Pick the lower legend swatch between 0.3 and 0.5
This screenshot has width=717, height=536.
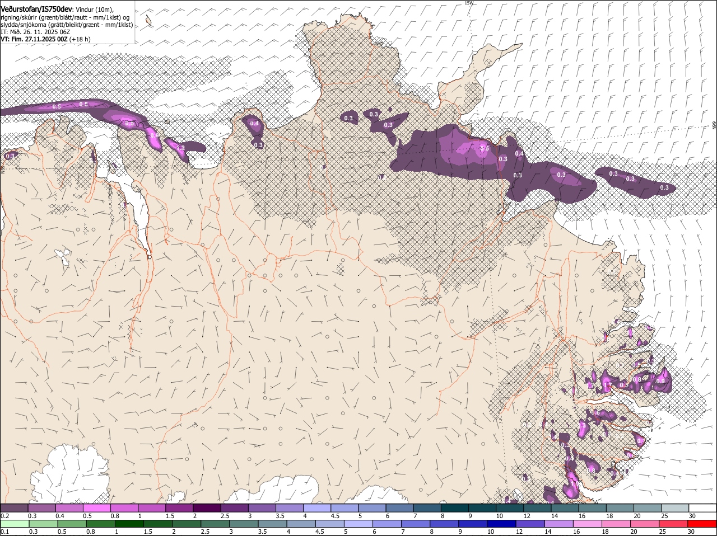(x=44, y=524)
